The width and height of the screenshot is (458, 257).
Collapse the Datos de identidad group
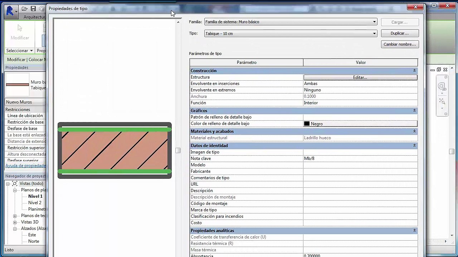click(x=414, y=146)
